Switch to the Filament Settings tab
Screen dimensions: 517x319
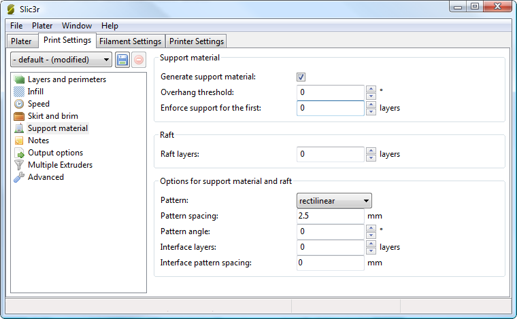pos(130,41)
